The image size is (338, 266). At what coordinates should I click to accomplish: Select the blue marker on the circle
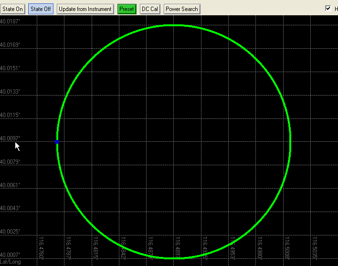coord(57,142)
